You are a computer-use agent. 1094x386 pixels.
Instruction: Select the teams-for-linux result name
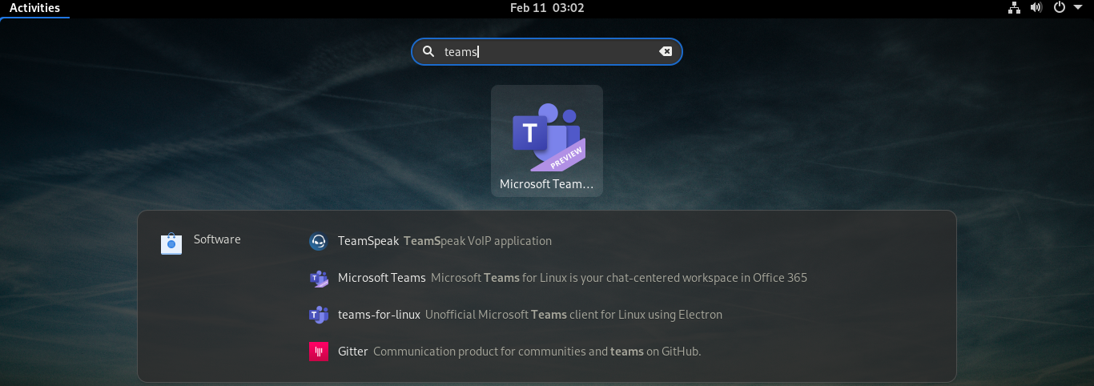click(x=379, y=315)
